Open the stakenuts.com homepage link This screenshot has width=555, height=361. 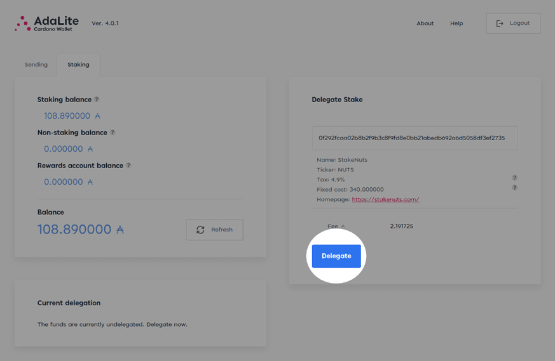pos(385,199)
